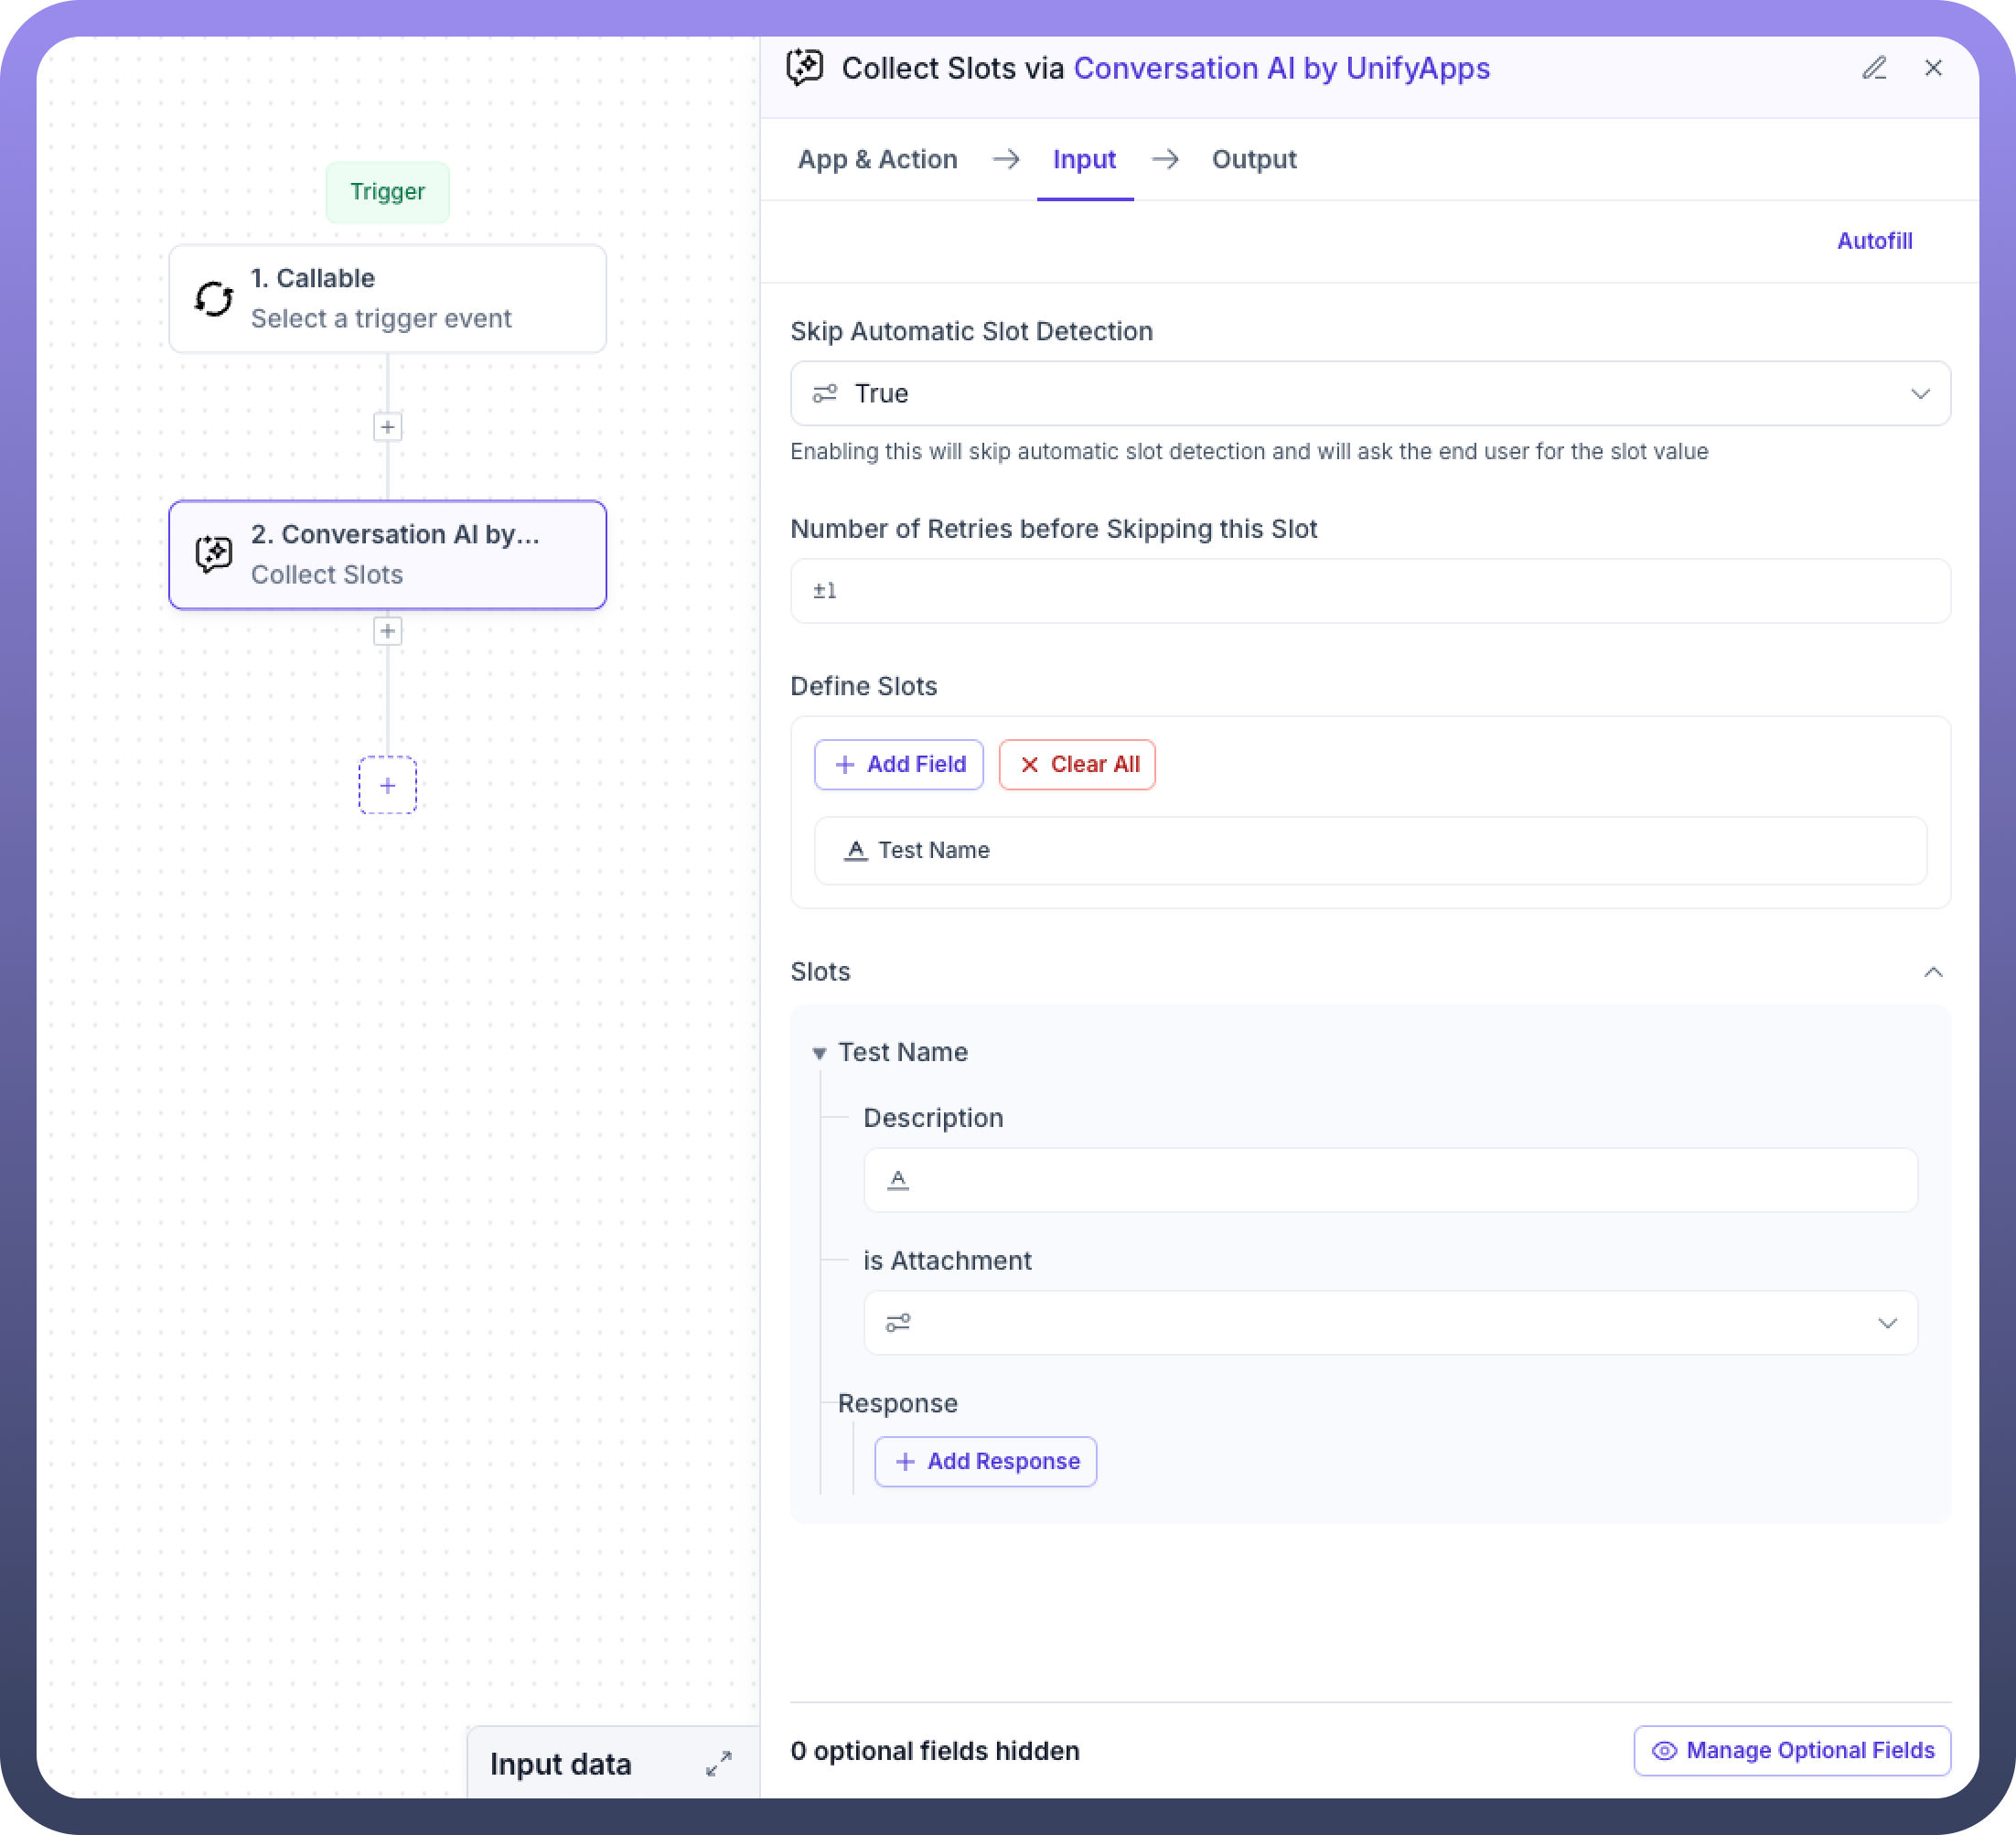Collapse the Slots section chevron
This screenshot has height=1835, width=2016.
coord(1933,972)
